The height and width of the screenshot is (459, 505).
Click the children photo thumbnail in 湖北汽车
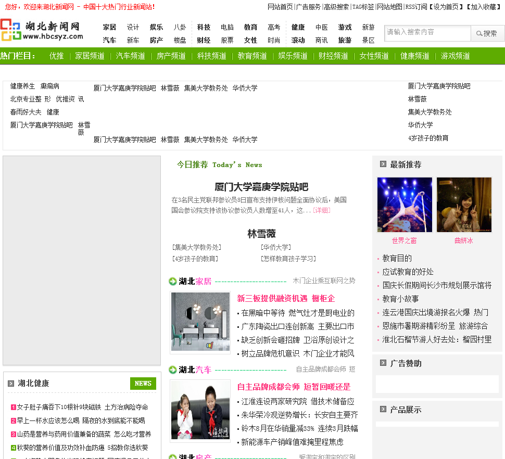tap(200, 411)
